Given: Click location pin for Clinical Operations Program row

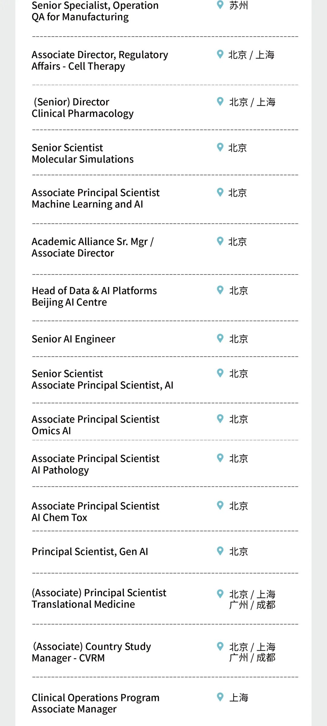Looking at the screenshot, I should [220, 697].
